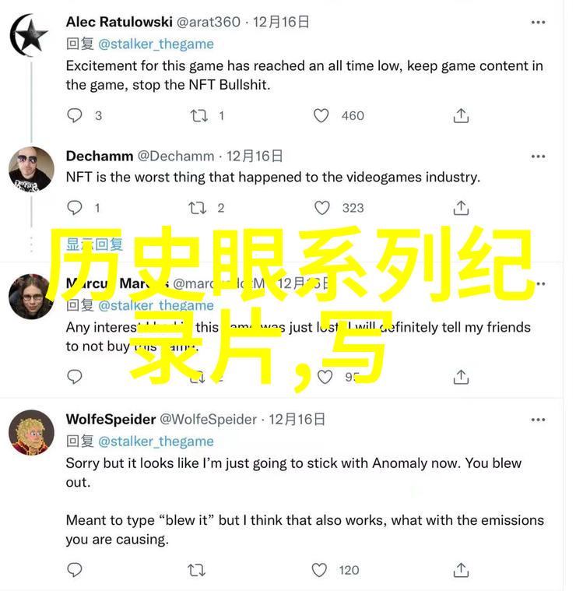The width and height of the screenshot is (576, 591).
Task: Like Alec Ratulowski's tweet with 460 likes
Action: 321,116
